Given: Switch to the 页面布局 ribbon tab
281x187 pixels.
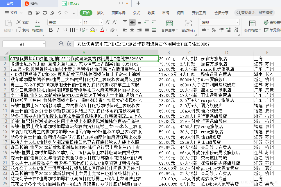Looking at the screenshot, I should (x=118, y=13).
